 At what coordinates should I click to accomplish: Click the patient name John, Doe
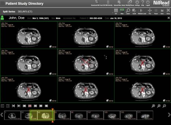tap(16, 18)
